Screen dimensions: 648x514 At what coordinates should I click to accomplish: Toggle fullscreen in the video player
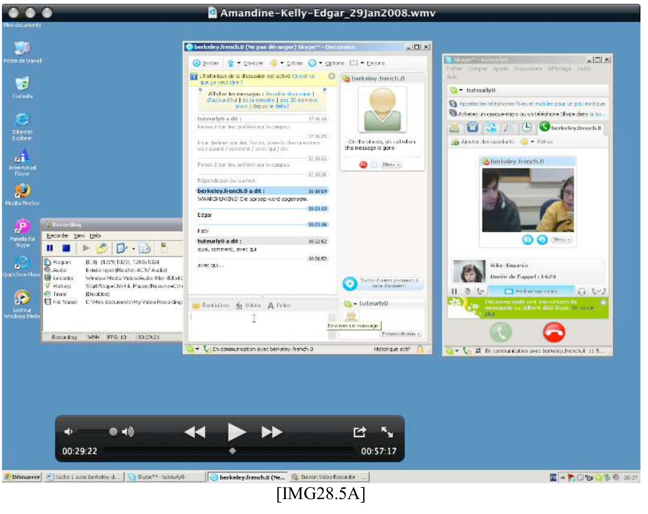tap(387, 432)
